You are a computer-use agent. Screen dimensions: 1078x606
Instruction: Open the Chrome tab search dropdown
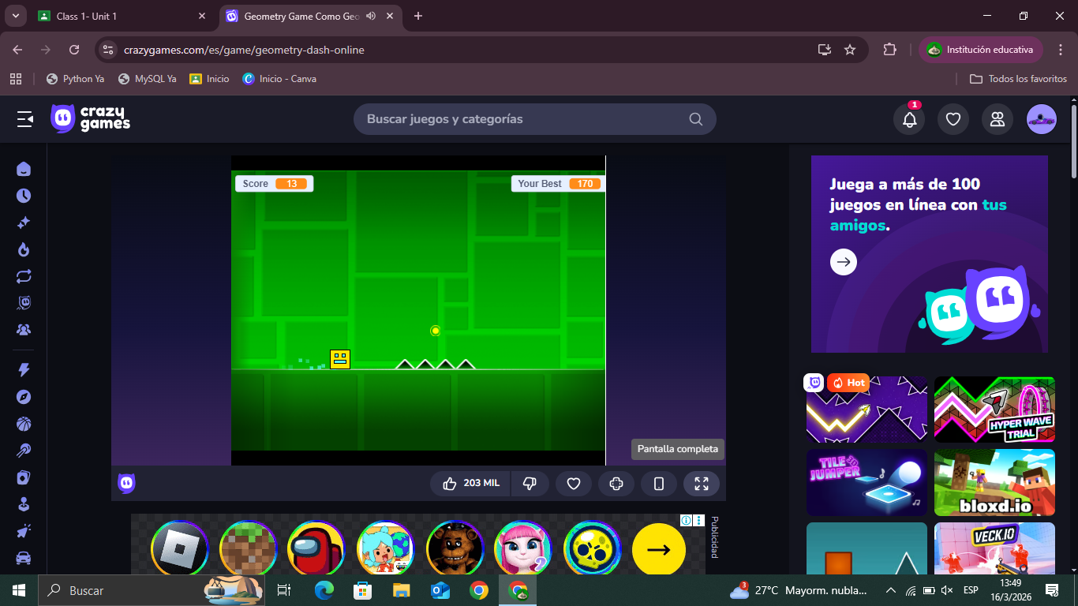[x=15, y=16]
